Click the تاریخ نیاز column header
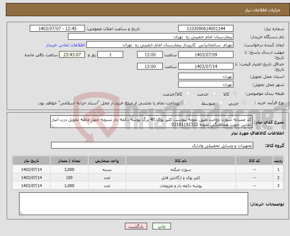The width and height of the screenshot is (290, 236). pos(32,161)
